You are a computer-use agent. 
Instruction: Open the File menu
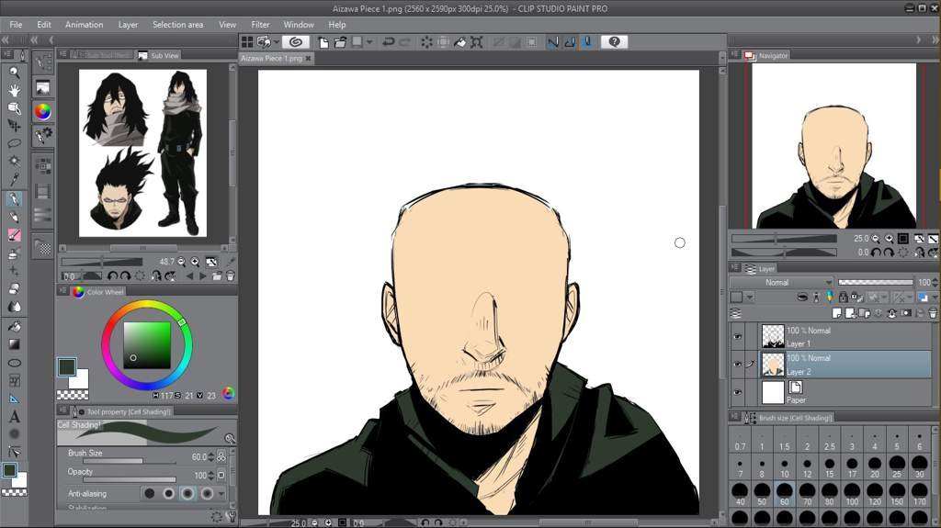pos(16,25)
